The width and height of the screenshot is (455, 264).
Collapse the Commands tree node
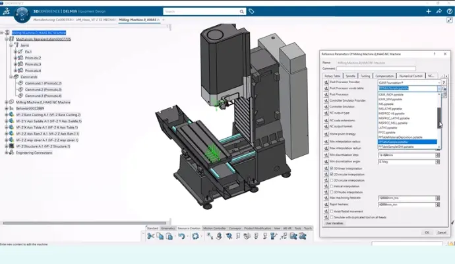pos(11,77)
